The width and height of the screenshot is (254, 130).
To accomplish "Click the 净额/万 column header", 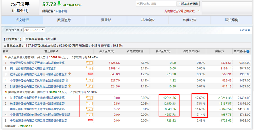I will [219, 51].
